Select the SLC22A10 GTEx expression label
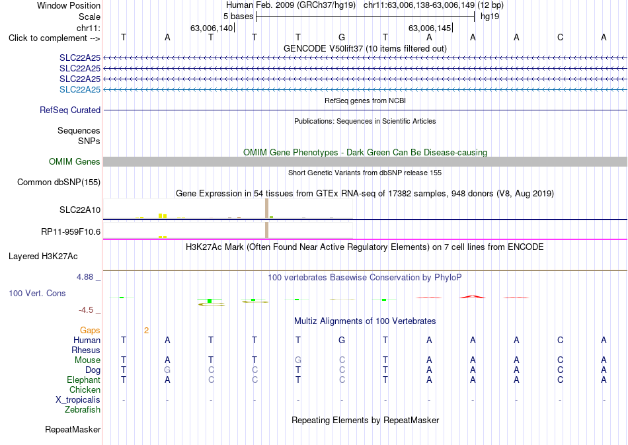Image resolution: width=628 pixels, height=445 pixels. pyautogui.click(x=80, y=210)
